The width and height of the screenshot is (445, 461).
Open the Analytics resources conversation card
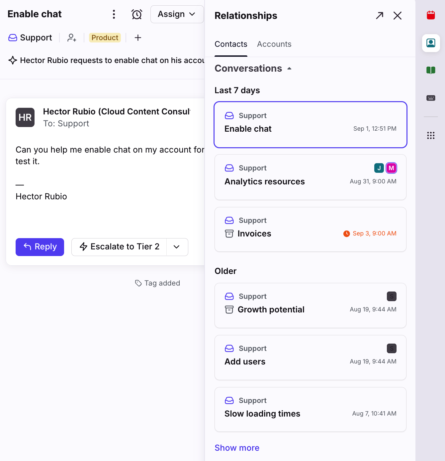311,177
